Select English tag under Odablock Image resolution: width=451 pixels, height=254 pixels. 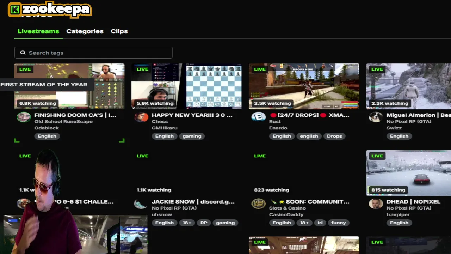point(47,136)
